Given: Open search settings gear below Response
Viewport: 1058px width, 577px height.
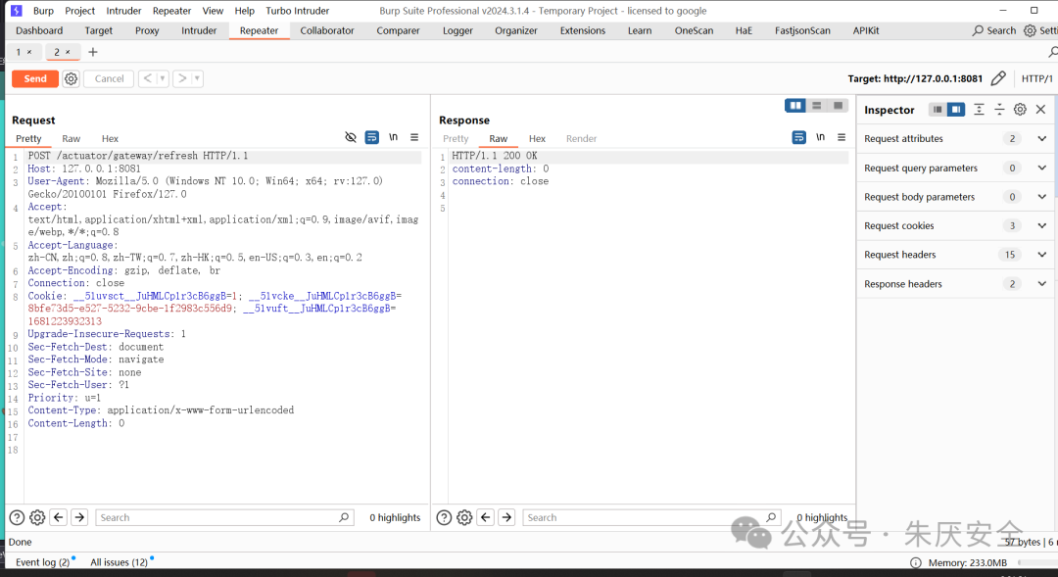Looking at the screenshot, I should [x=464, y=517].
